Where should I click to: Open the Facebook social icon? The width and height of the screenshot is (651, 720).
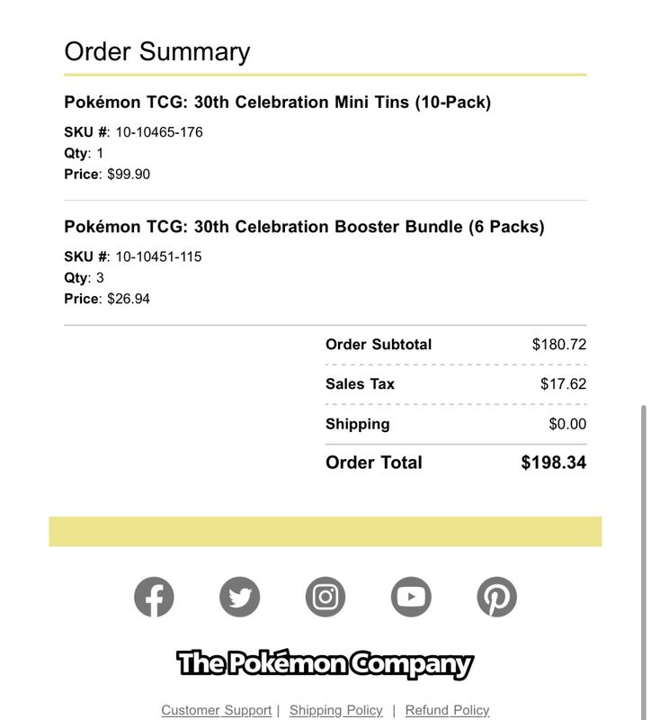(154, 597)
